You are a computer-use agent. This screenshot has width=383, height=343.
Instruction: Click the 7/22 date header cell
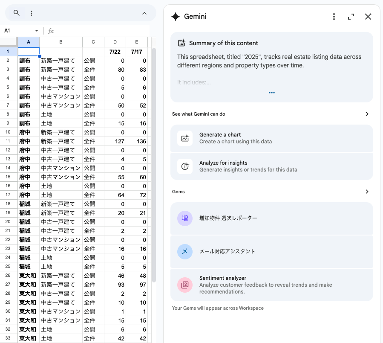click(x=115, y=52)
